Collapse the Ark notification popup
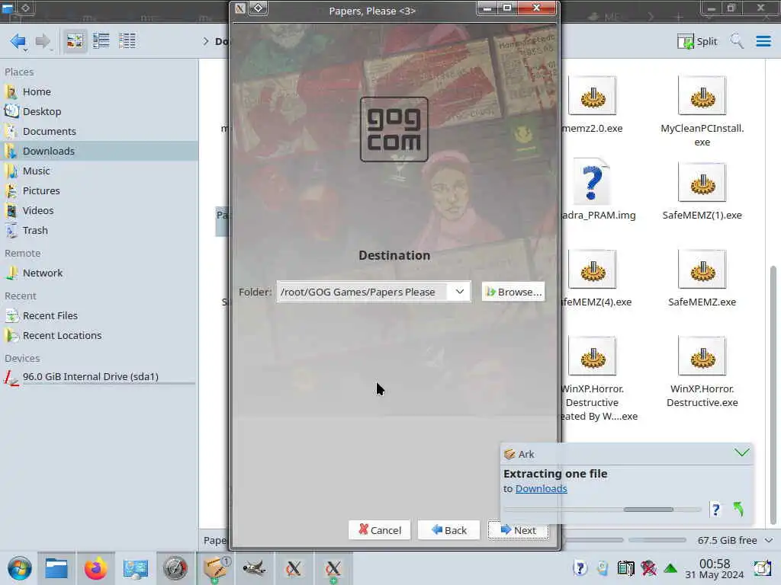Image resolution: width=781 pixels, height=585 pixels. click(x=741, y=452)
